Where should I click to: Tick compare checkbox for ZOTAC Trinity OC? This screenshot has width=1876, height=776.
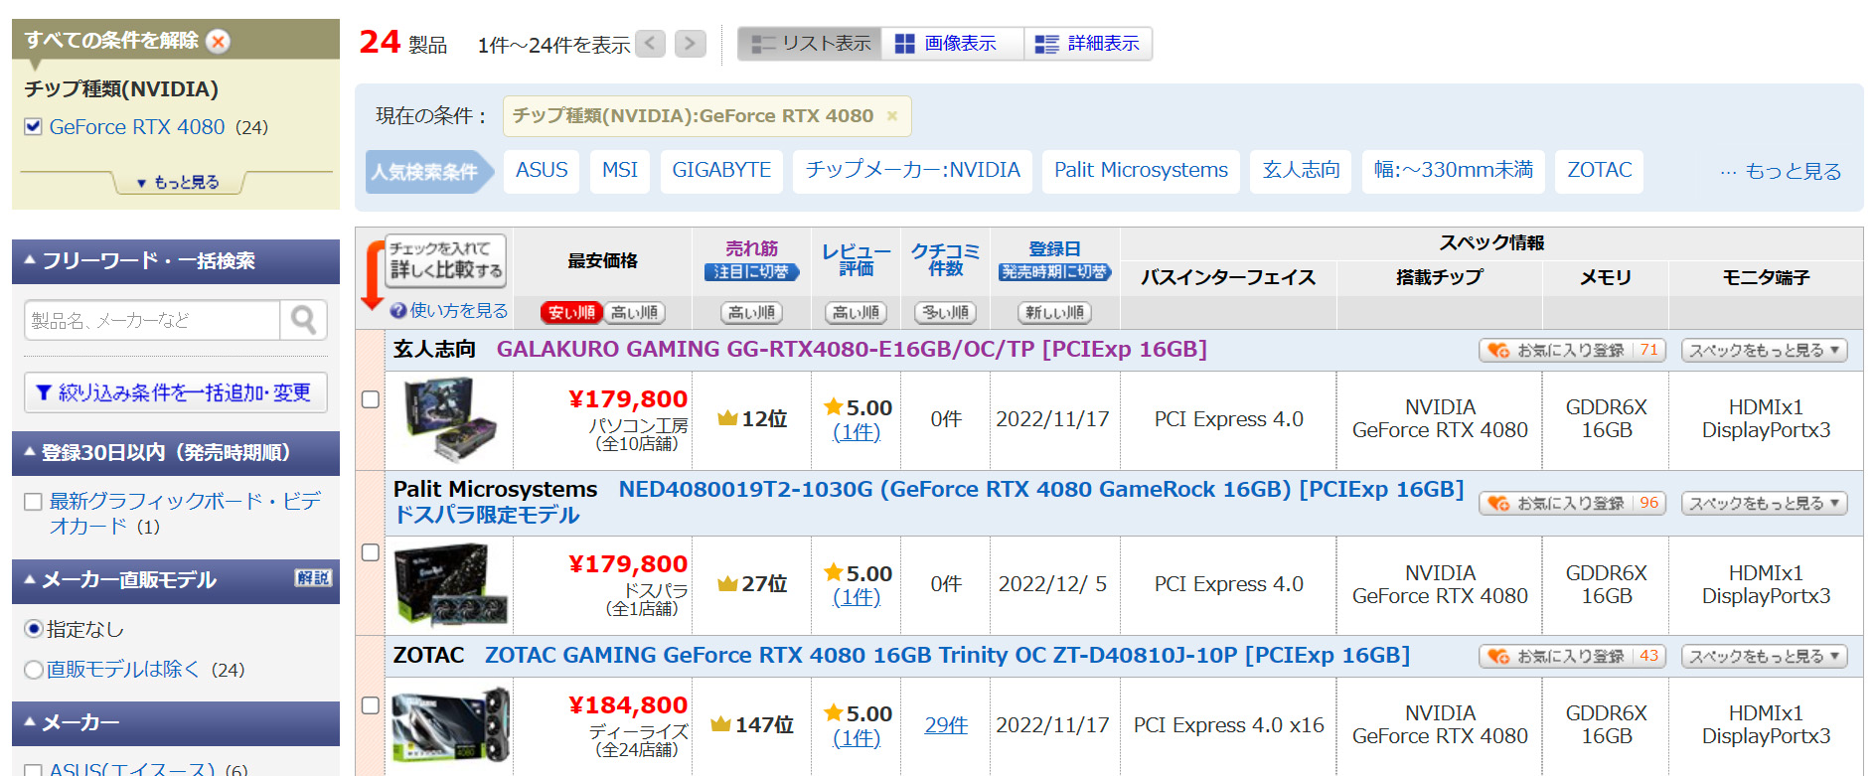pyautogui.click(x=371, y=705)
